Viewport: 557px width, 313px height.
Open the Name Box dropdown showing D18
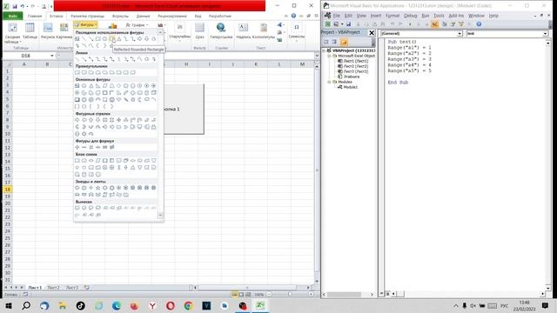52,56
